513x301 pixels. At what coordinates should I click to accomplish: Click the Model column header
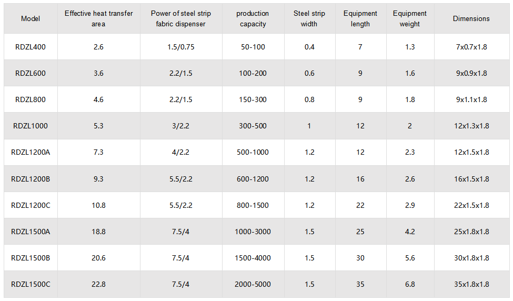31,19
